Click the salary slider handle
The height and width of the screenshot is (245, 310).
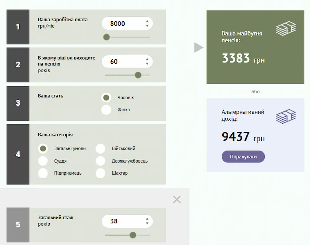[106, 37]
